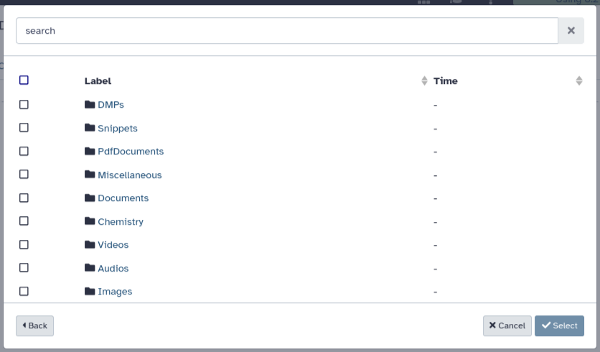Click the Images folder icon
The height and width of the screenshot is (352, 600).
(90, 291)
